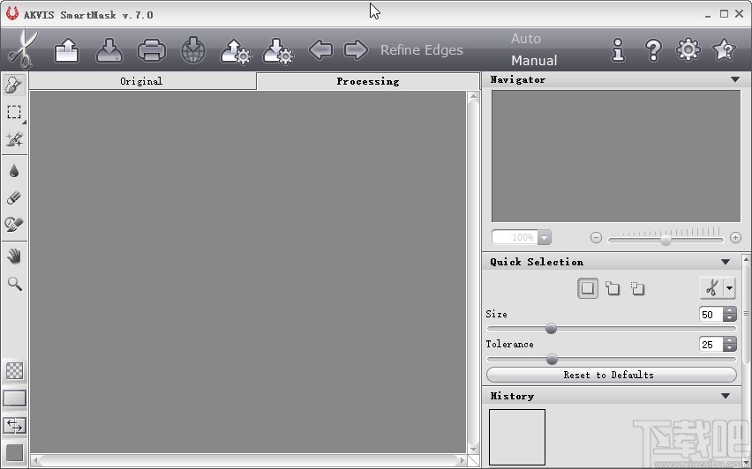
Task: Select the Zoom magnifier tool
Action: click(x=14, y=284)
